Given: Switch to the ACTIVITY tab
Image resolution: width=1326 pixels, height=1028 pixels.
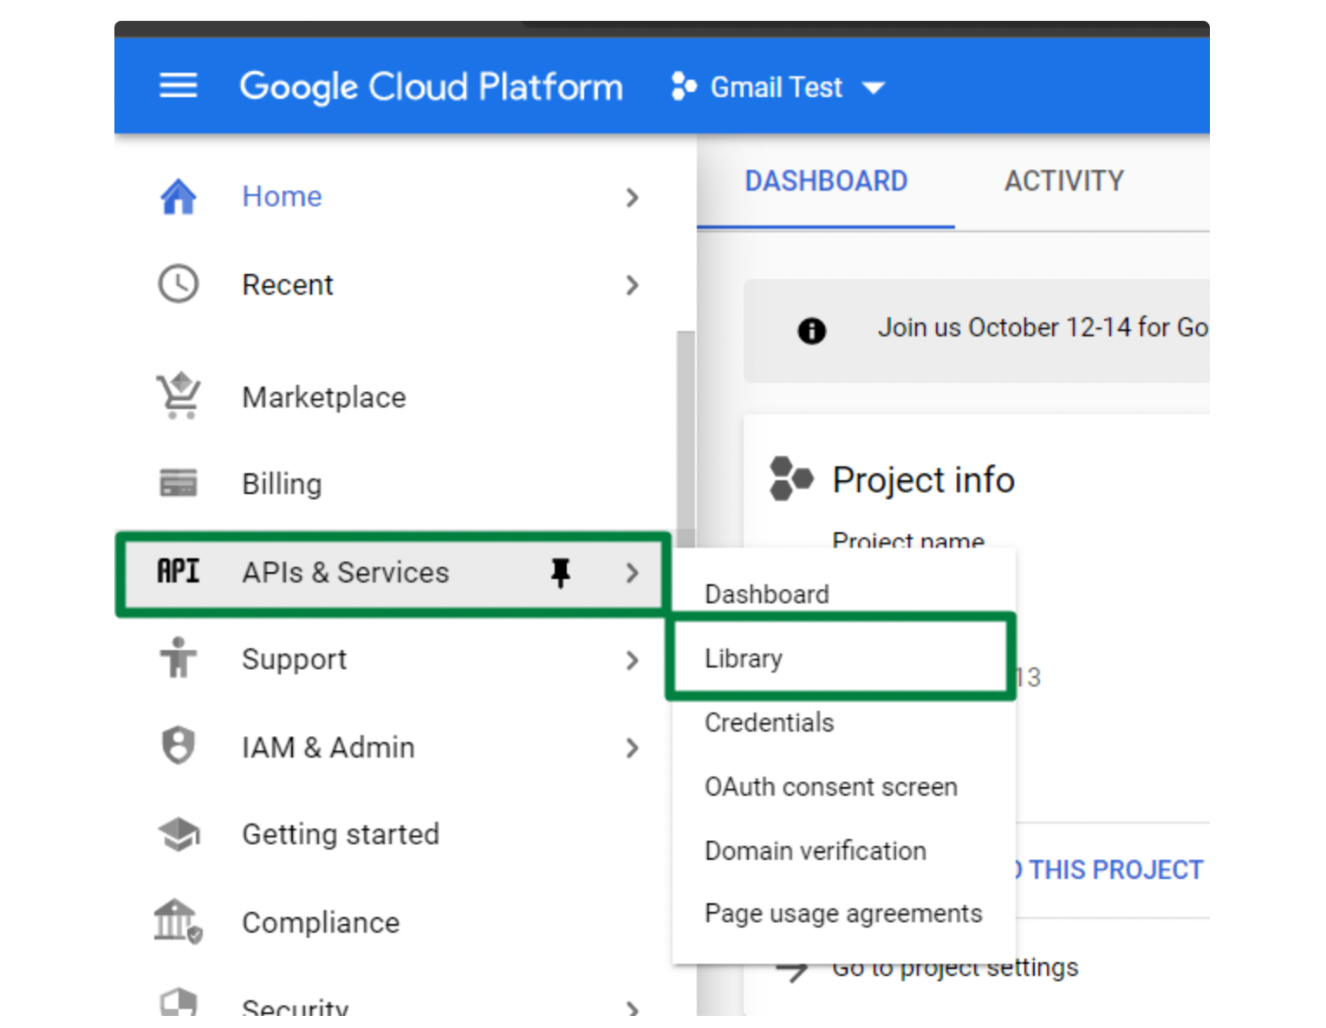Looking at the screenshot, I should [x=1063, y=181].
